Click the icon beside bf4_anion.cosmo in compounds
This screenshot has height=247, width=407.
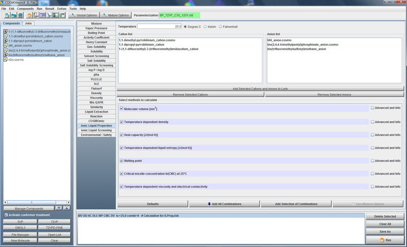pyautogui.click(x=6, y=45)
